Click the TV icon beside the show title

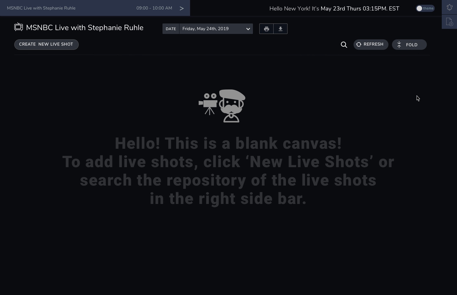(18, 27)
